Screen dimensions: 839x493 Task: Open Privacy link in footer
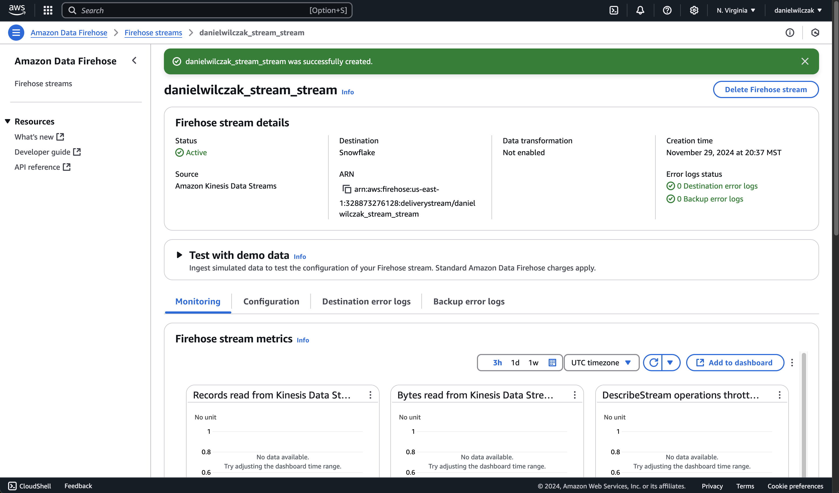[712, 486]
